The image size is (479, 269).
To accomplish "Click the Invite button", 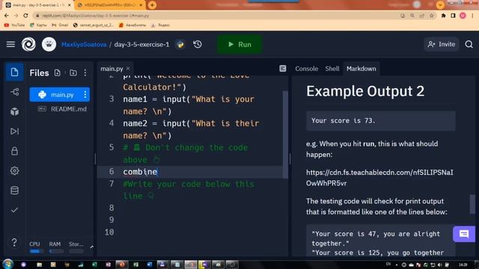I will (x=442, y=45).
